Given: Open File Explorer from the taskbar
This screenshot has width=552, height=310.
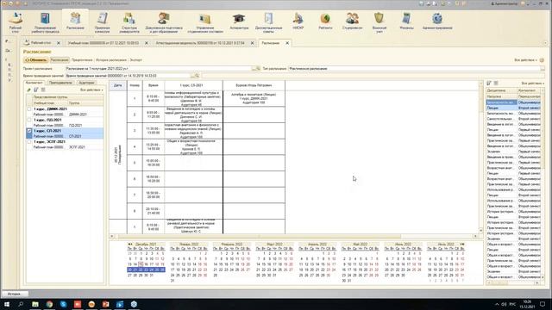Looking at the screenshot, I should point(35,304).
